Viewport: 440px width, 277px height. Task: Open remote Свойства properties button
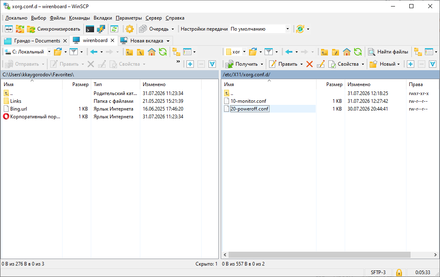tap(344, 64)
